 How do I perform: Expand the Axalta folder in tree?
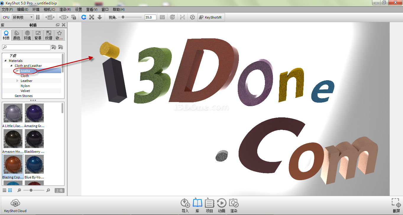tap(17, 71)
